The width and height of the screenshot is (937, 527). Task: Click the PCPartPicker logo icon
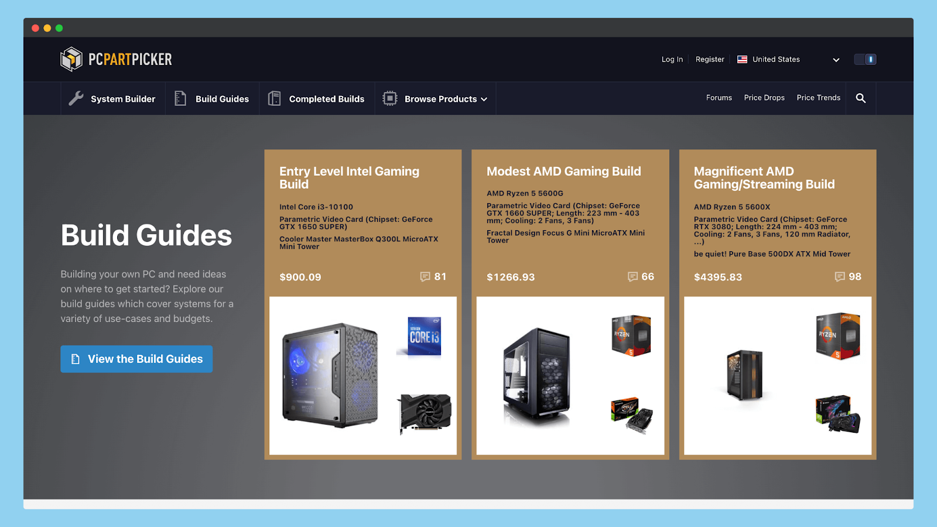[x=71, y=59]
